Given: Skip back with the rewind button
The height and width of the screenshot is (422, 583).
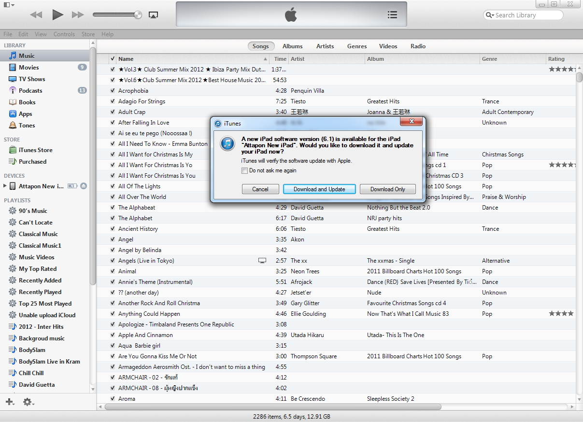Looking at the screenshot, I should [x=36, y=15].
